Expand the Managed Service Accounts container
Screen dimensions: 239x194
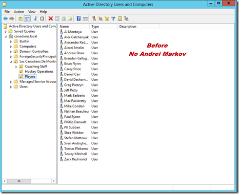click(x=11, y=82)
